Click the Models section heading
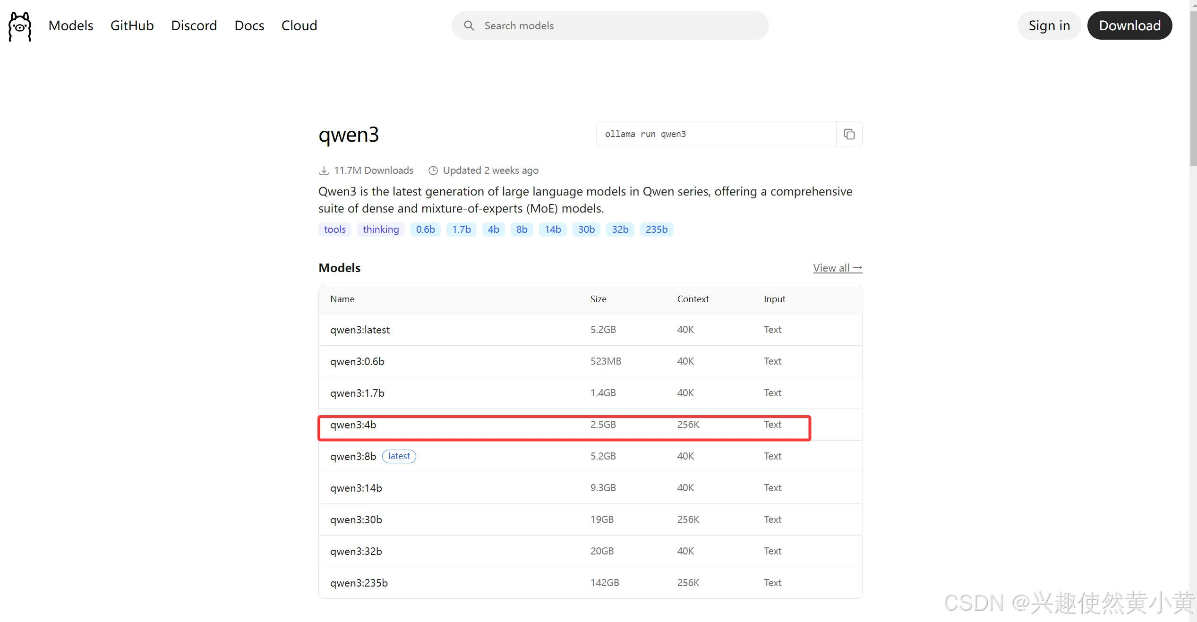1197x622 pixels. 339,268
